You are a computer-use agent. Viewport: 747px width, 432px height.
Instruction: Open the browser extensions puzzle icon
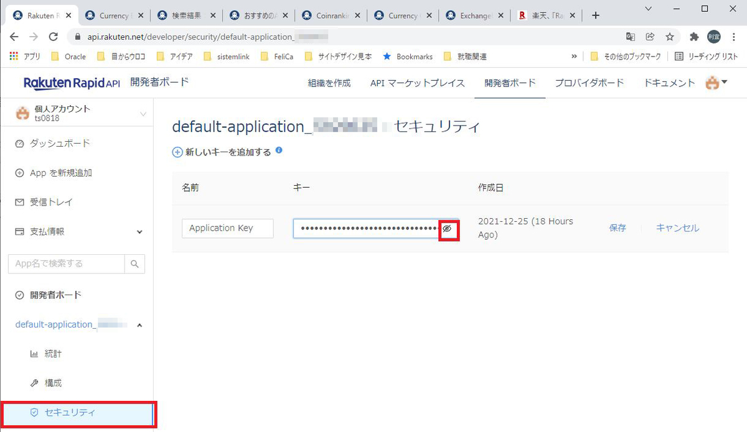point(693,37)
